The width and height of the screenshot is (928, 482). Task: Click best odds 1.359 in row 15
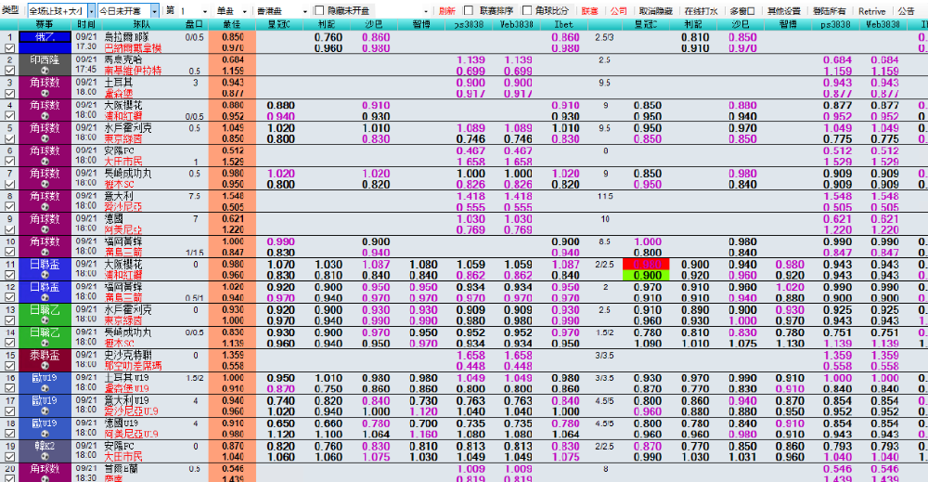point(233,356)
